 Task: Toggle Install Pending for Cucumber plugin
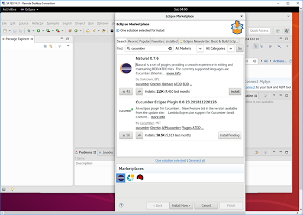[x=230, y=135]
